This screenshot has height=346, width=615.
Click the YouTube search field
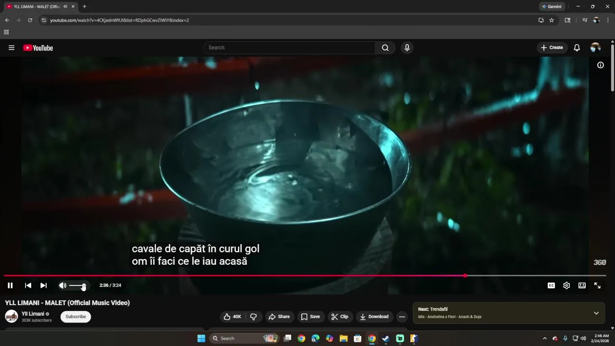point(289,48)
